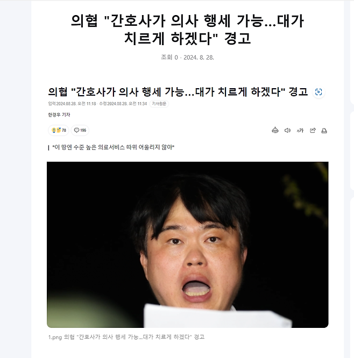Click the article headline inside embedded screenshot
The height and width of the screenshot is (358, 354).
178,92
